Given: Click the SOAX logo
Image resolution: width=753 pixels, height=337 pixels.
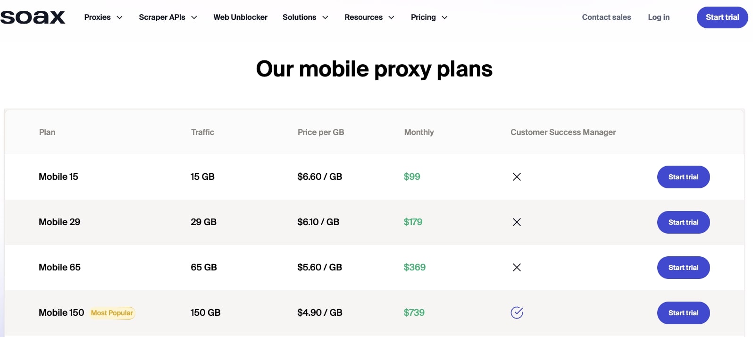Looking at the screenshot, I should 33,17.
